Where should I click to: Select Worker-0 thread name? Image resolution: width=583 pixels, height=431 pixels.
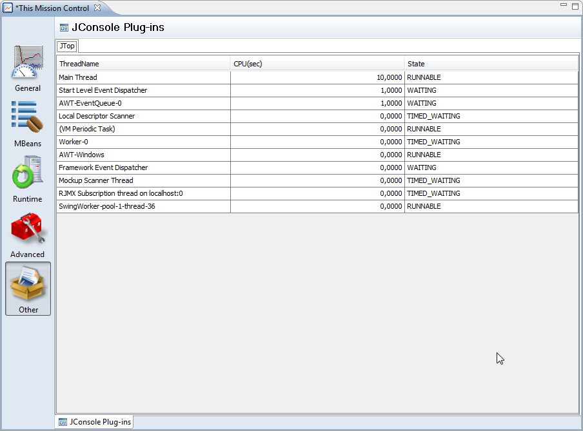click(x=74, y=142)
